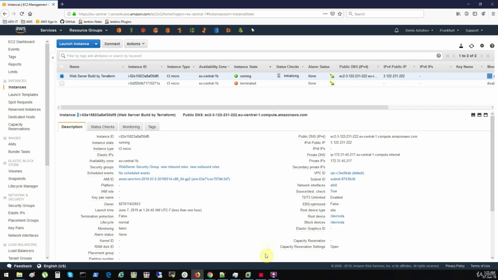Click the Launch Instance button
Image resolution: width=498 pixels, height=280 pixels.
point(74,44)
